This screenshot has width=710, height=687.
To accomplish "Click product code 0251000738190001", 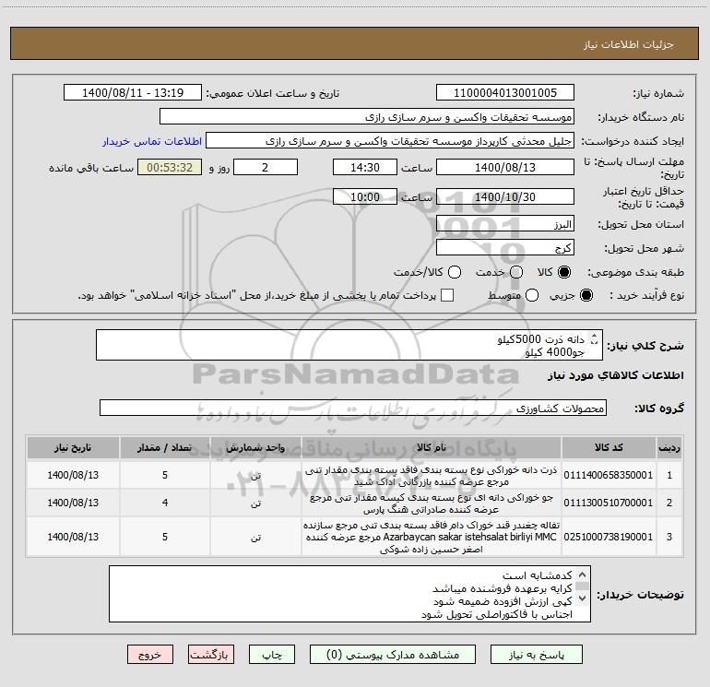I will [x=609, y=537].
